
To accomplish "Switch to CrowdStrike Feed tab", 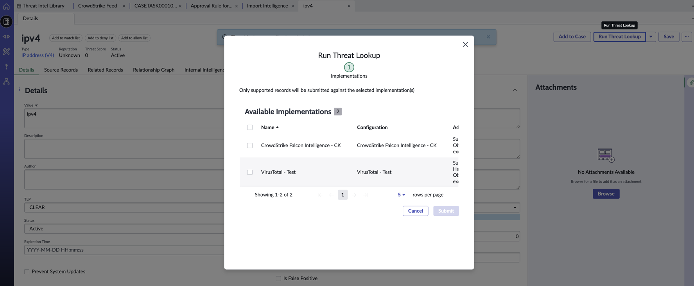I will point(97,6).
